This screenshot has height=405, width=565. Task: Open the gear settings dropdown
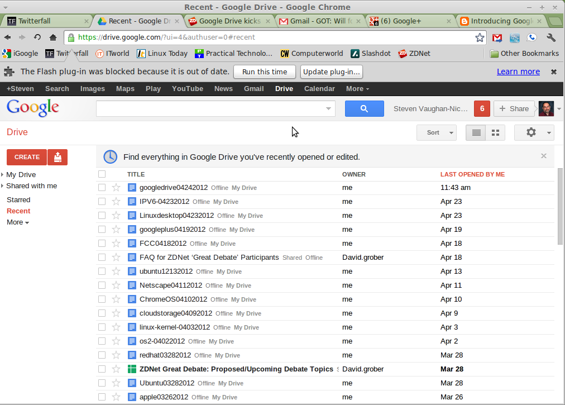click(x=534, y=132)
